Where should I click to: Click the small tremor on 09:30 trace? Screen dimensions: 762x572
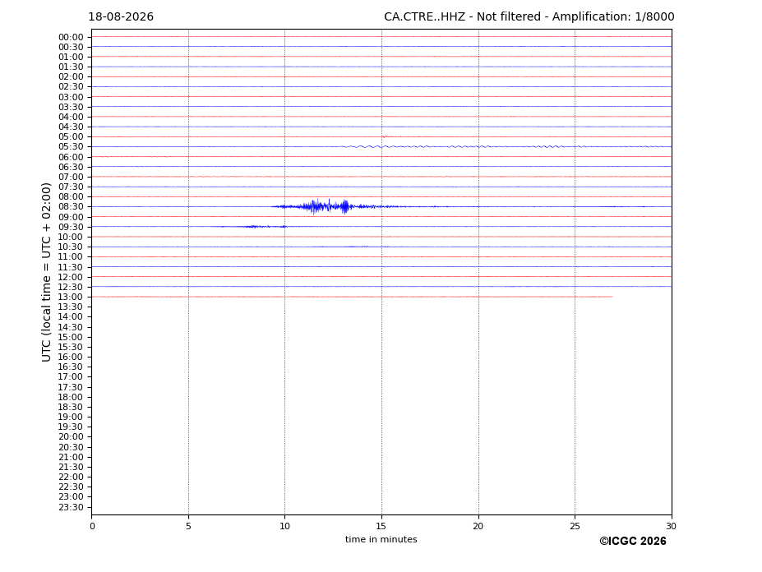pyautogui.click(x=252, y=227)
